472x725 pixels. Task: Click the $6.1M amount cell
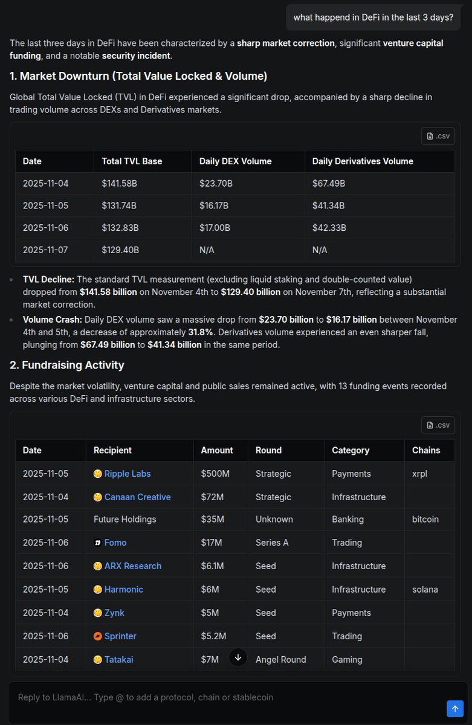221,566
